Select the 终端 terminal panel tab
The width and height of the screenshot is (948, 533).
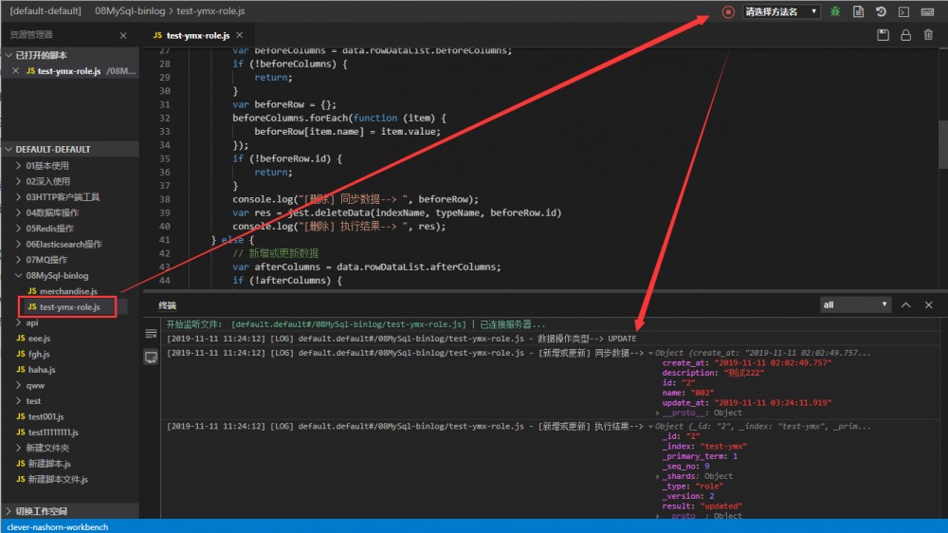(167, 304)
